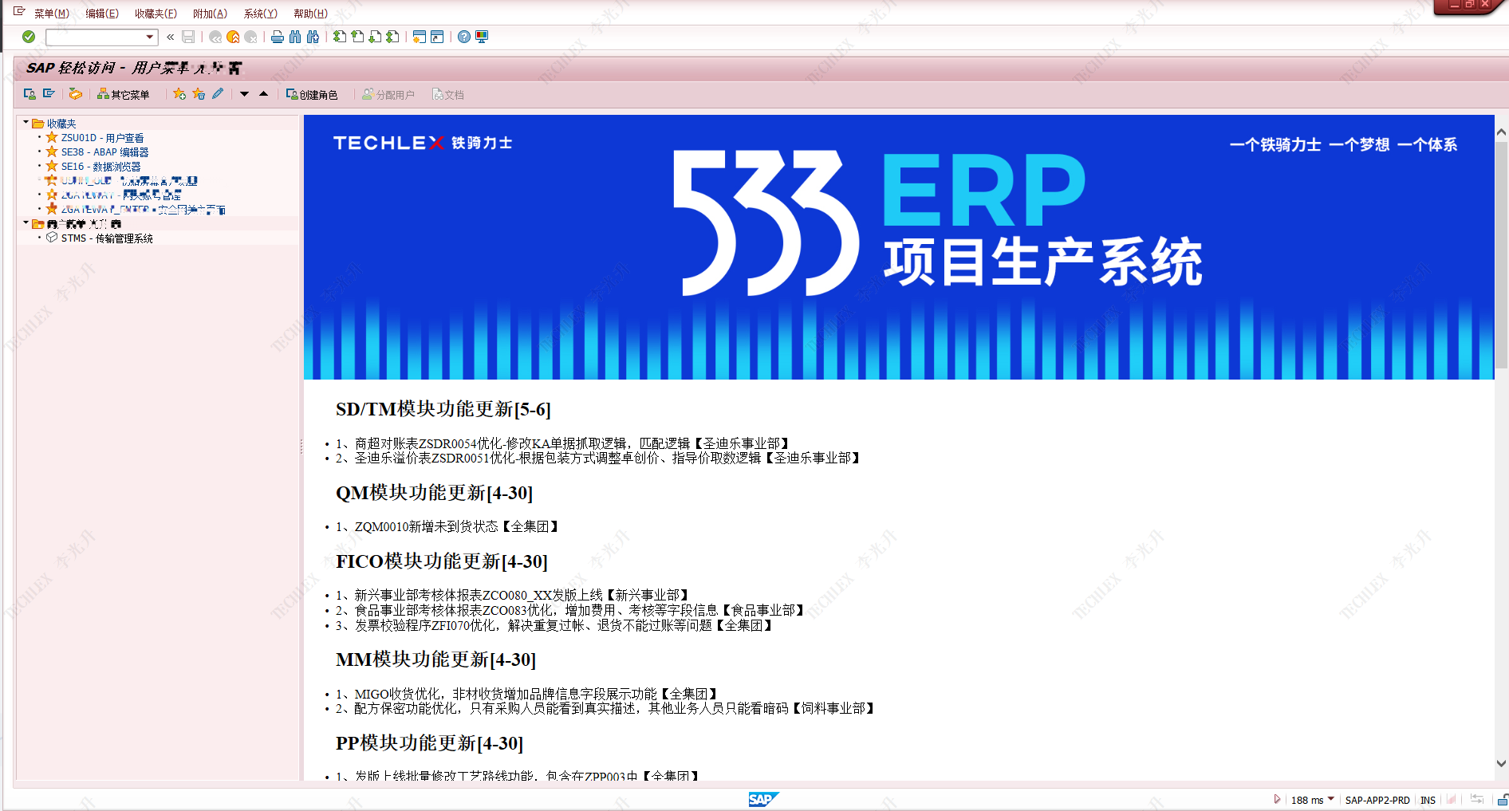Viewport: 1509px width, 811px height.
Task: Collapse the 收藏夹 favorites folder
Action: [26, 123]
